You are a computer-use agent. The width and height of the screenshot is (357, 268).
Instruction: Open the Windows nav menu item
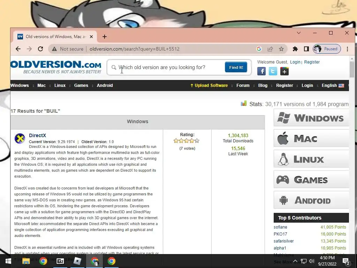pos(20,85)
